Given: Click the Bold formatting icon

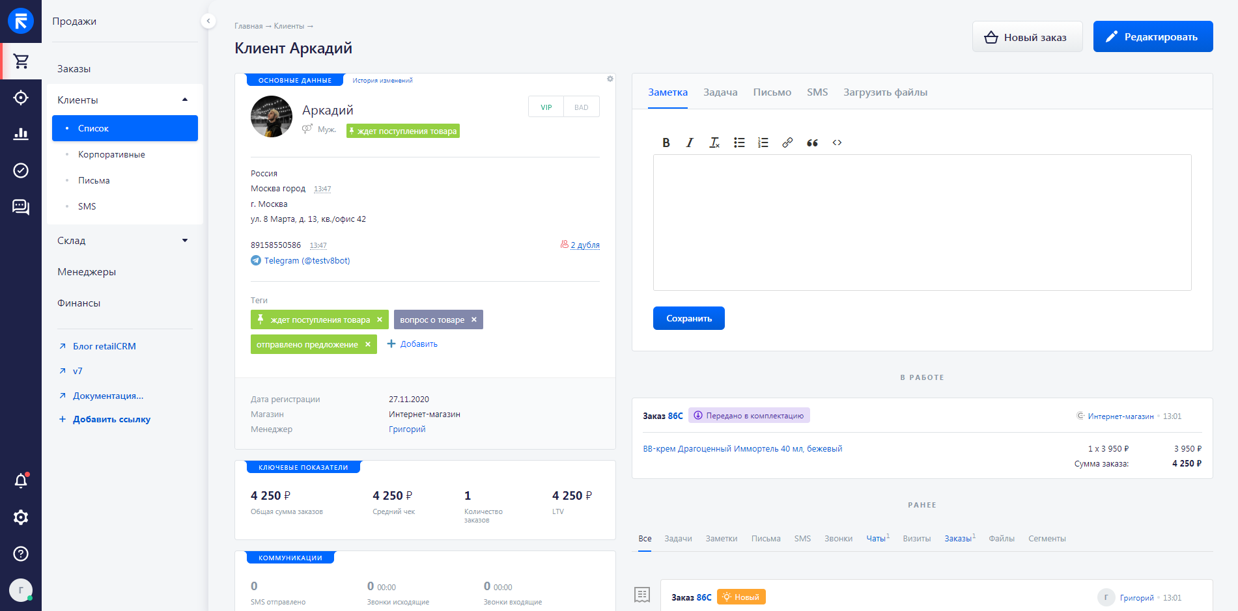Looking at the screenshot, I should pos(666,143).
